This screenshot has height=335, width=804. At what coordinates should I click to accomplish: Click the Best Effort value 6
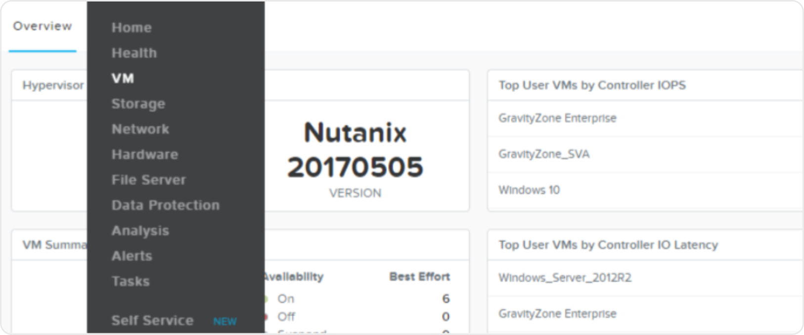(x=446, y=299)
